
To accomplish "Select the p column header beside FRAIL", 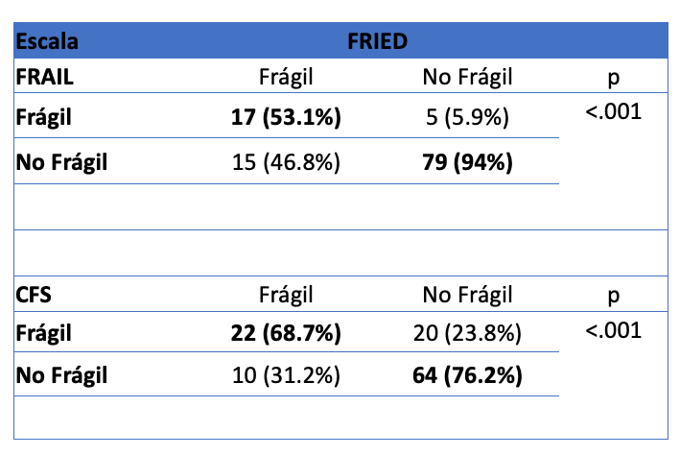I will pyautogui.click(x=613, y=78).
